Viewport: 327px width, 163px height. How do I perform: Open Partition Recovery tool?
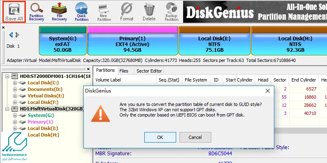[36, 12]
